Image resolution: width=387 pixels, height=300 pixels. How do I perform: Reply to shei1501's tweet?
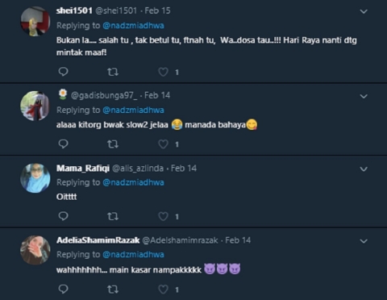pyautogui.click(x=63, y=72)
